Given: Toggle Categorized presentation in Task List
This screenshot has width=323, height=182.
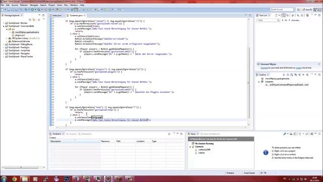Looking at the screenshot, I should point(284,15).
